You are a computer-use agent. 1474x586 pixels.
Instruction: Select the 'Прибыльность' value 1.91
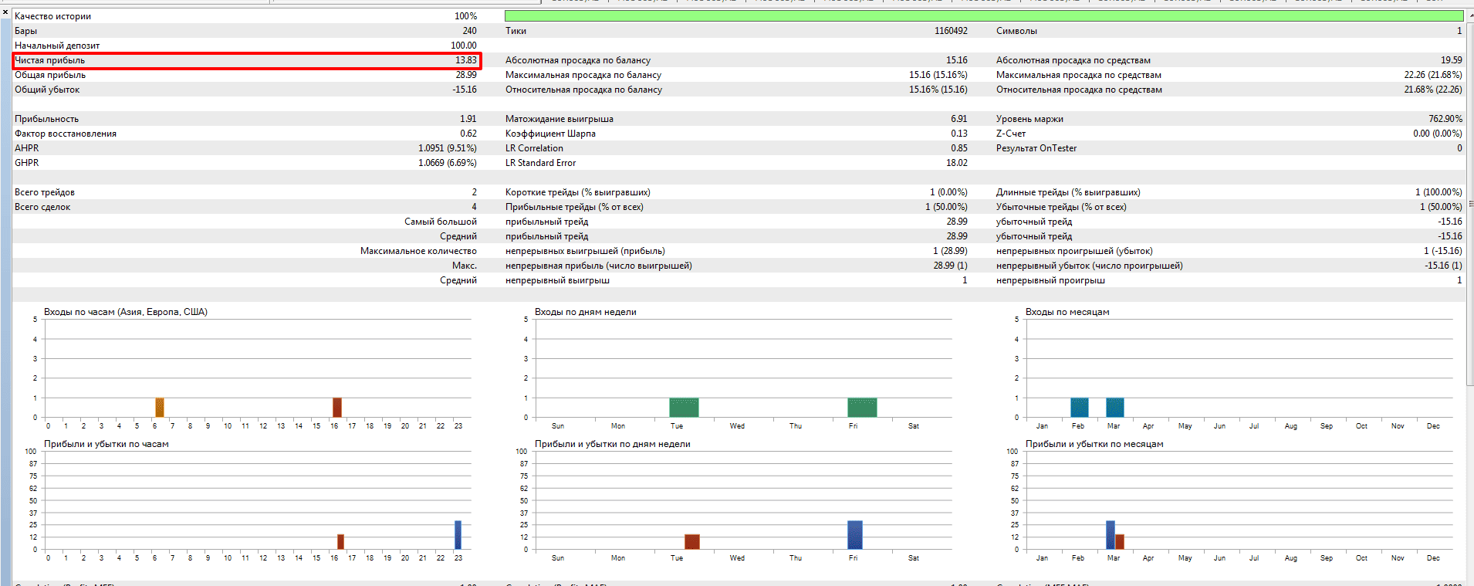coord(468,119)
